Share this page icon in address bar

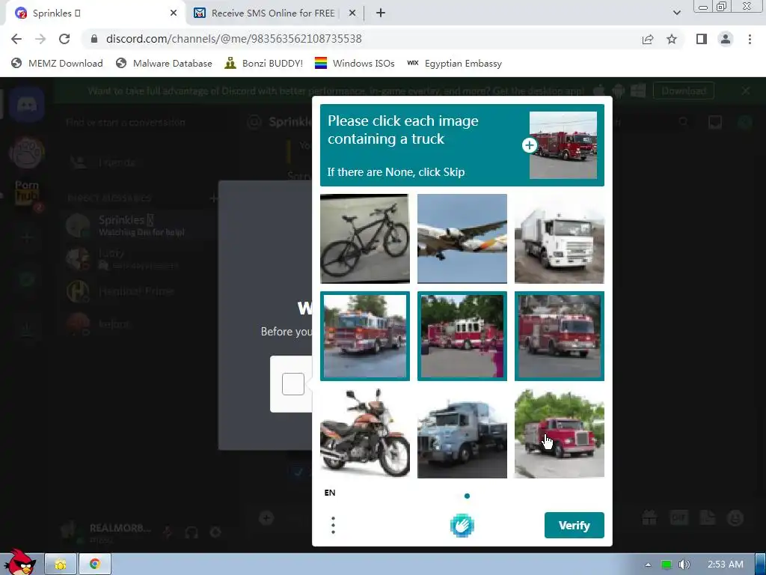coord(648,39)
